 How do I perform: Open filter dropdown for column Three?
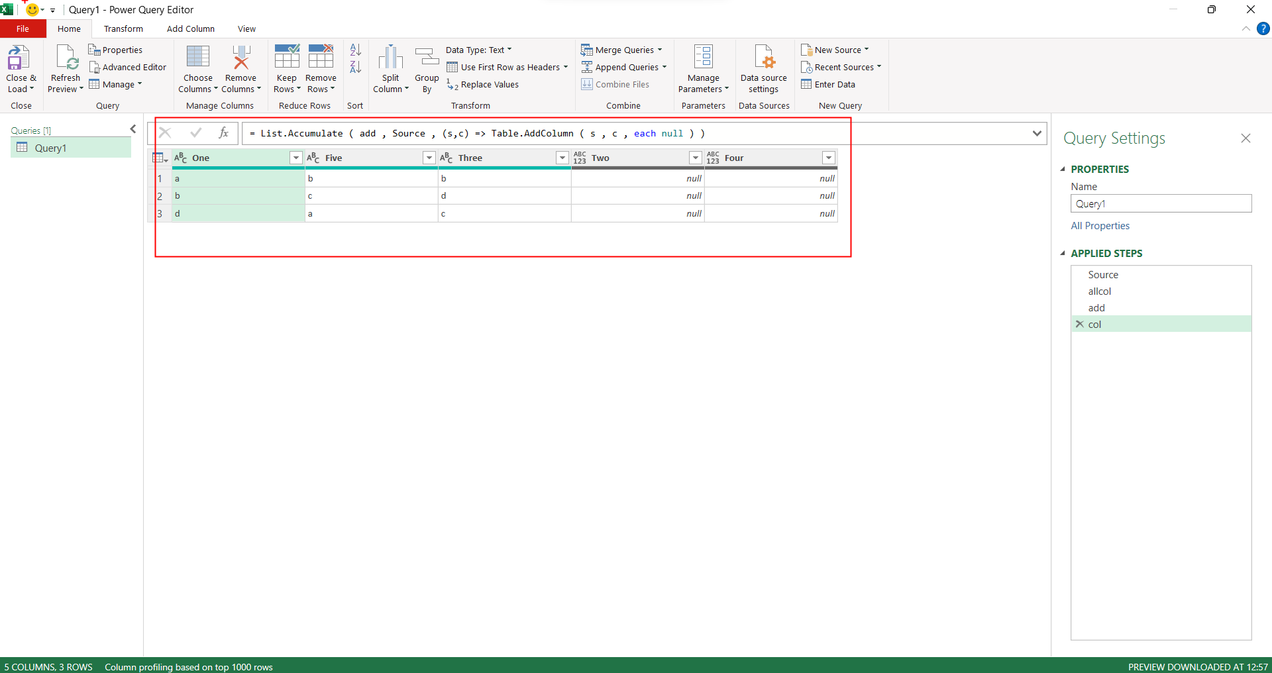tap(562, 158)
